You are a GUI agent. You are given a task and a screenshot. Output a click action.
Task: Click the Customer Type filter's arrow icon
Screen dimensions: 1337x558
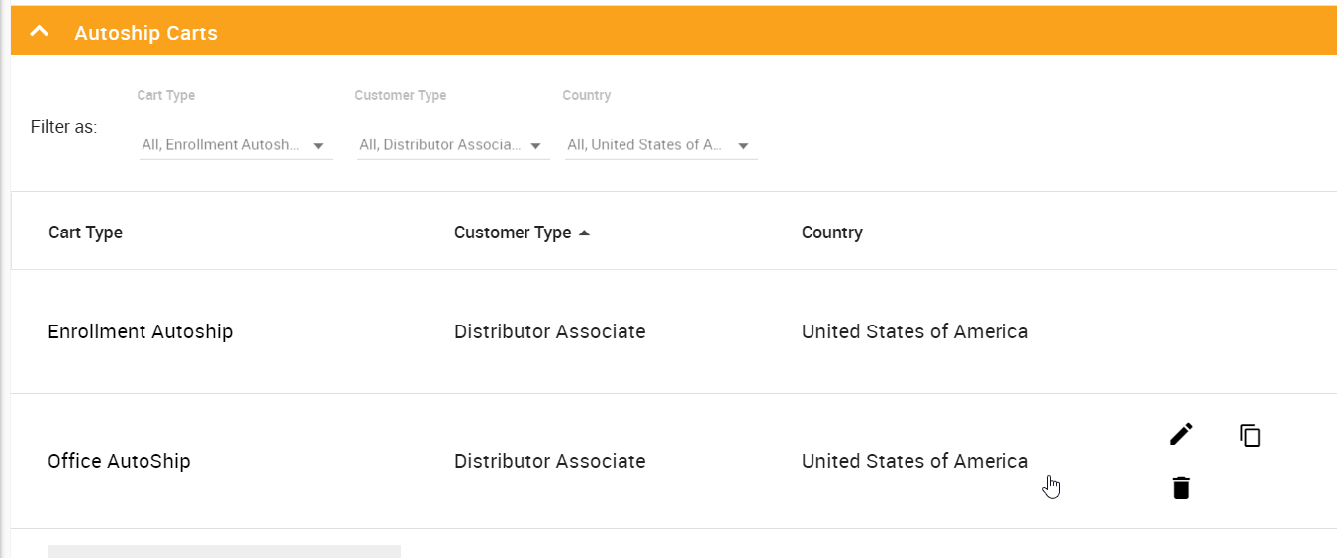[535, 146]
